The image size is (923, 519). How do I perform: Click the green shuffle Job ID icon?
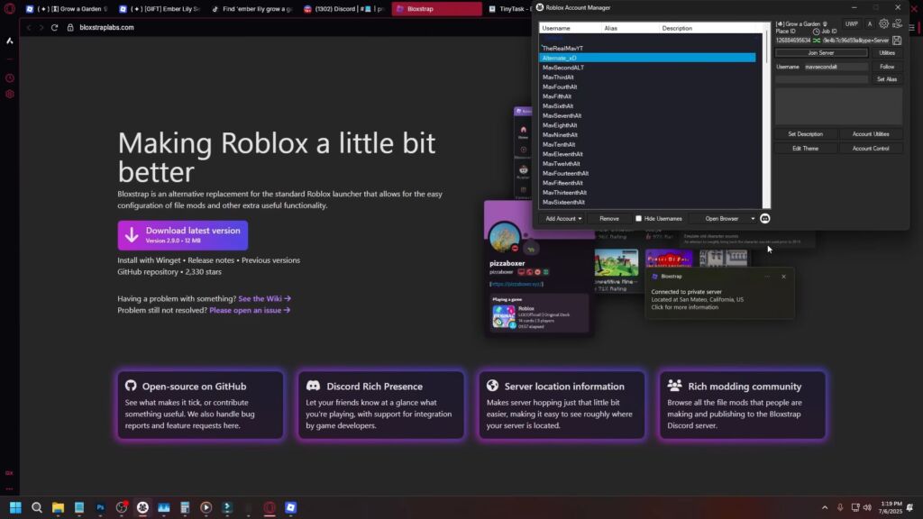click(817, 41)
